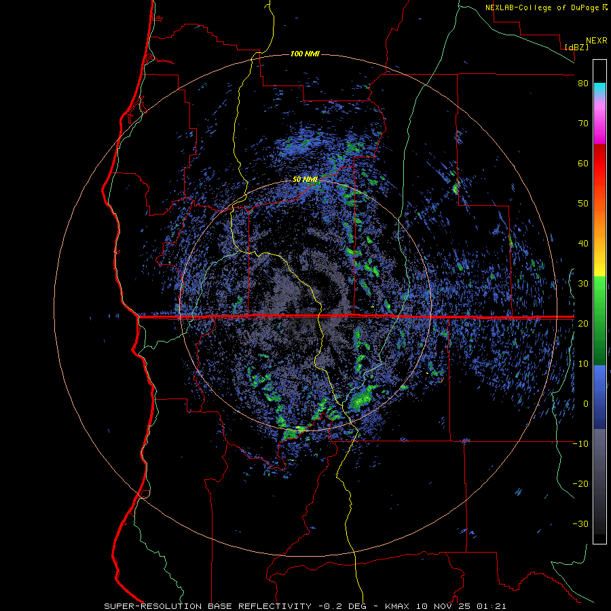Click the 80 dBZ scale value
Viewport: 611px width, 611px height.
[583, 84]
